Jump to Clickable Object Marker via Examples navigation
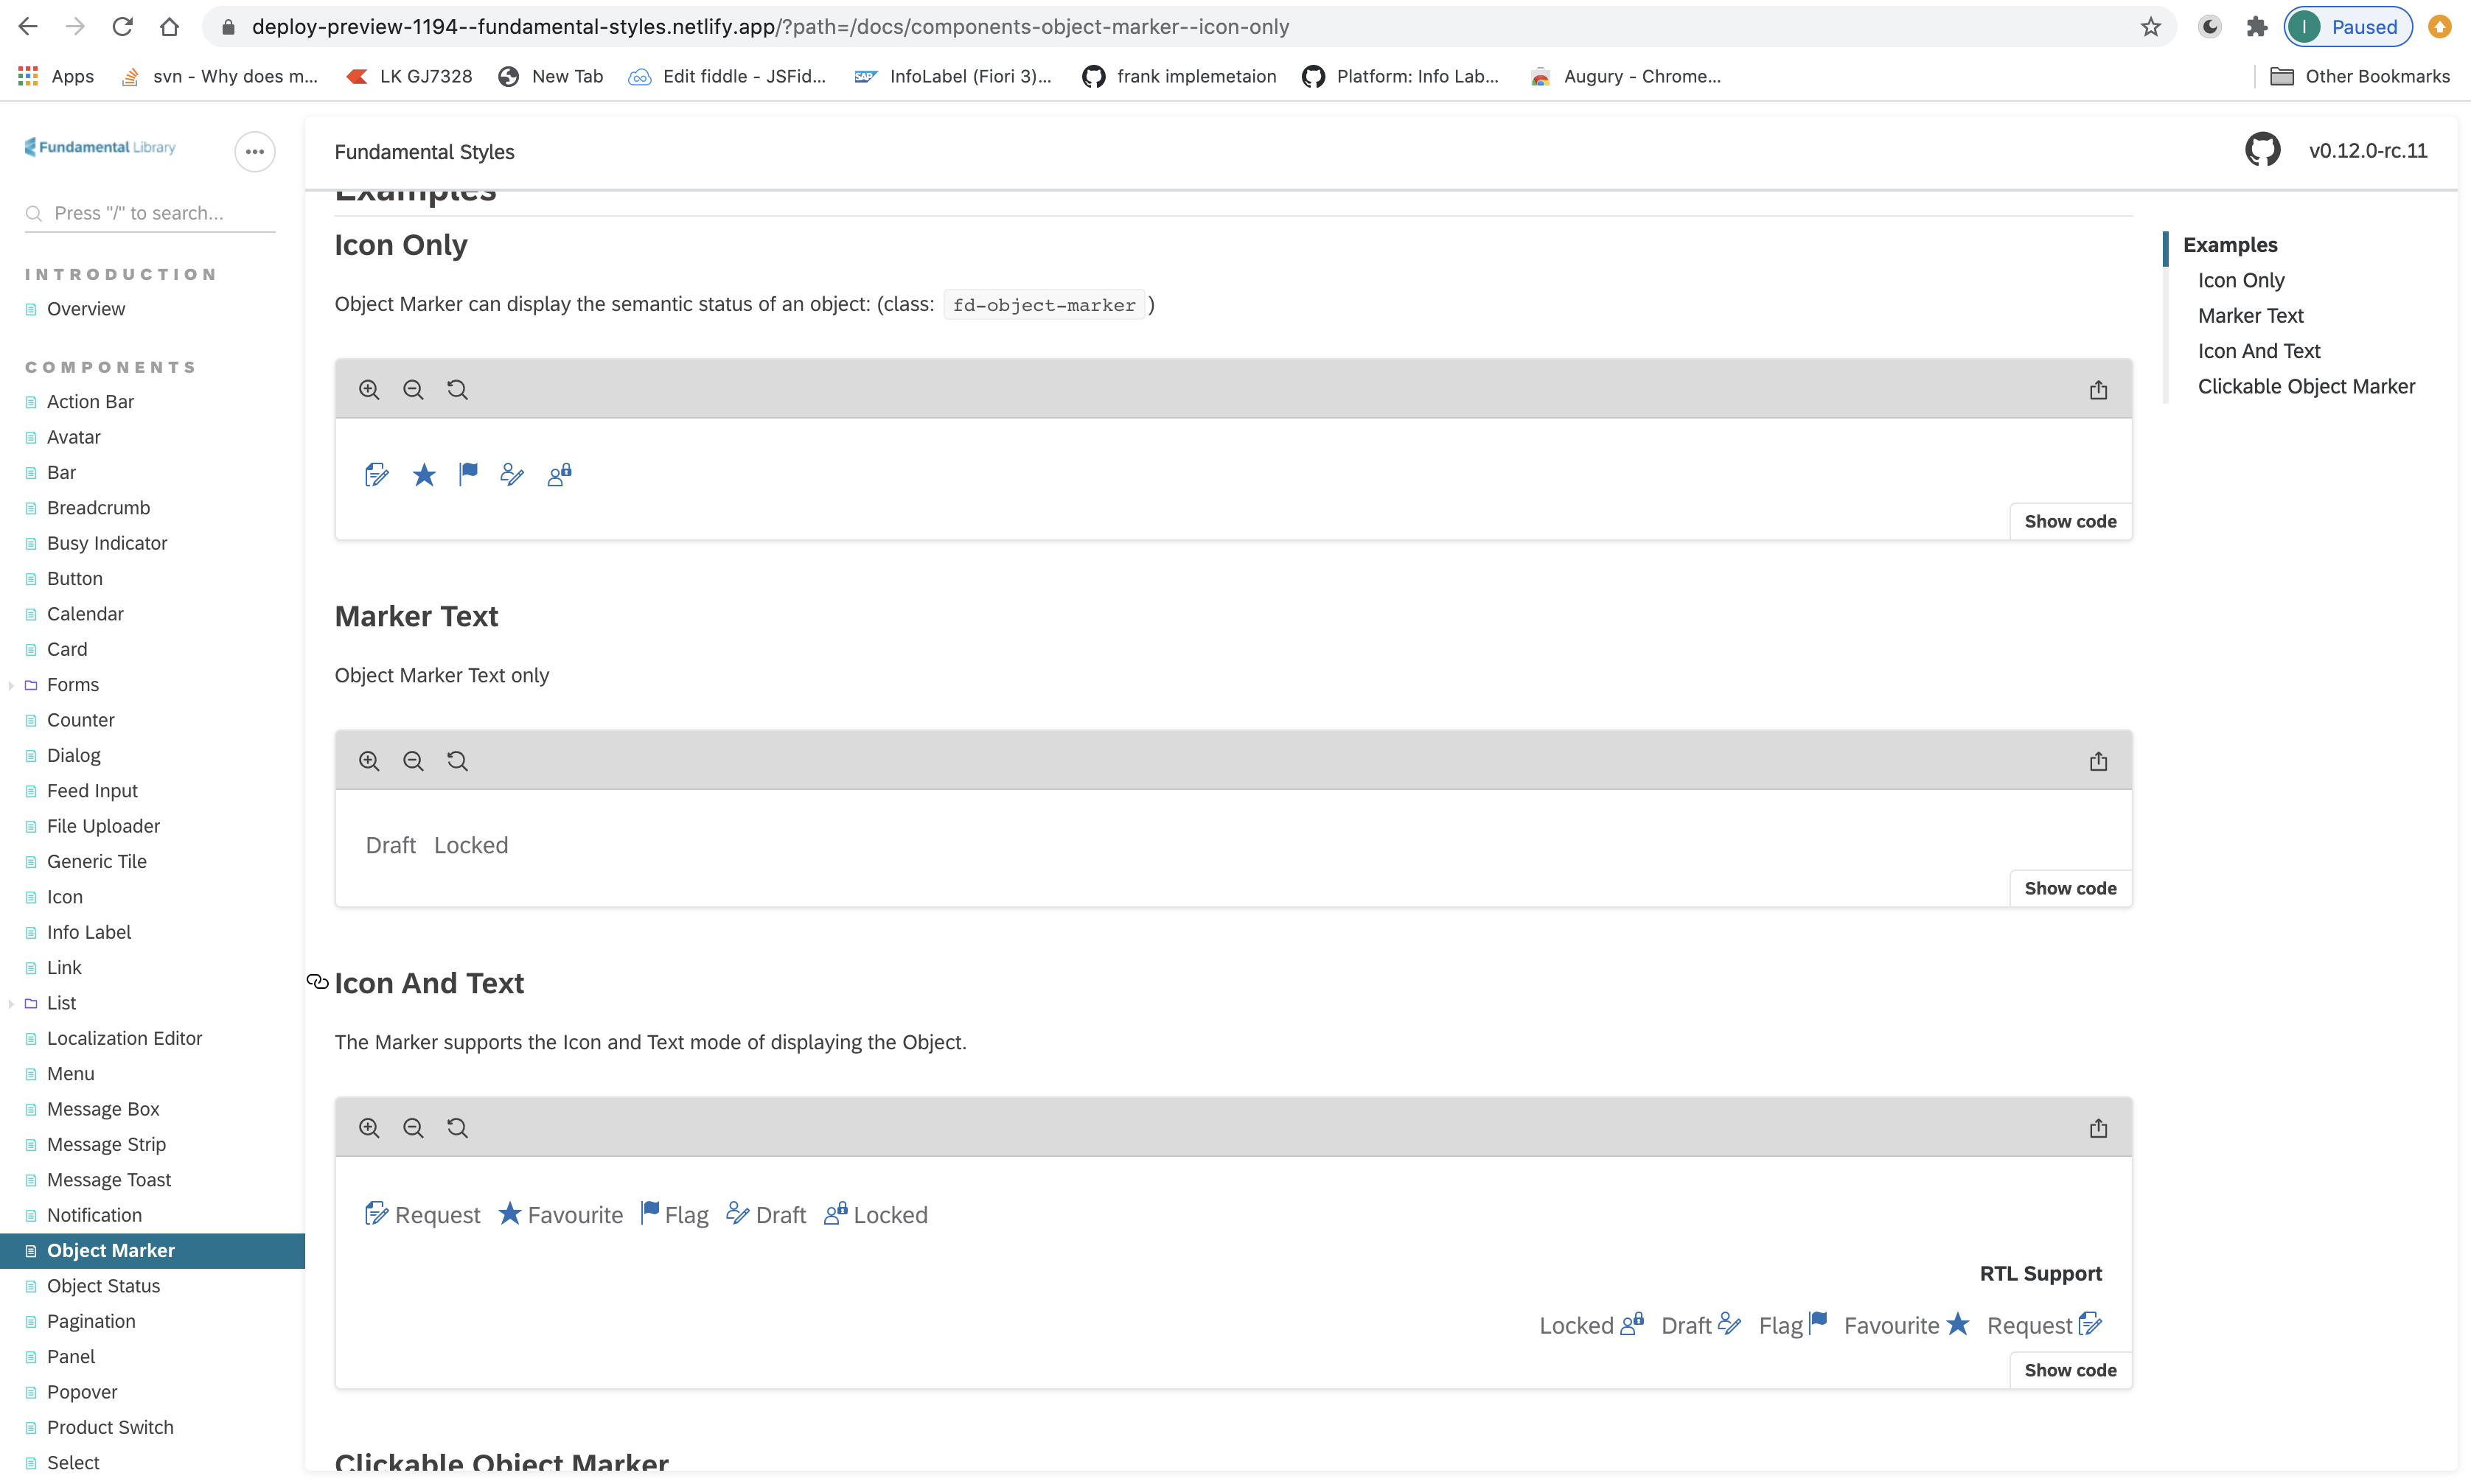 pos(2305,386)
